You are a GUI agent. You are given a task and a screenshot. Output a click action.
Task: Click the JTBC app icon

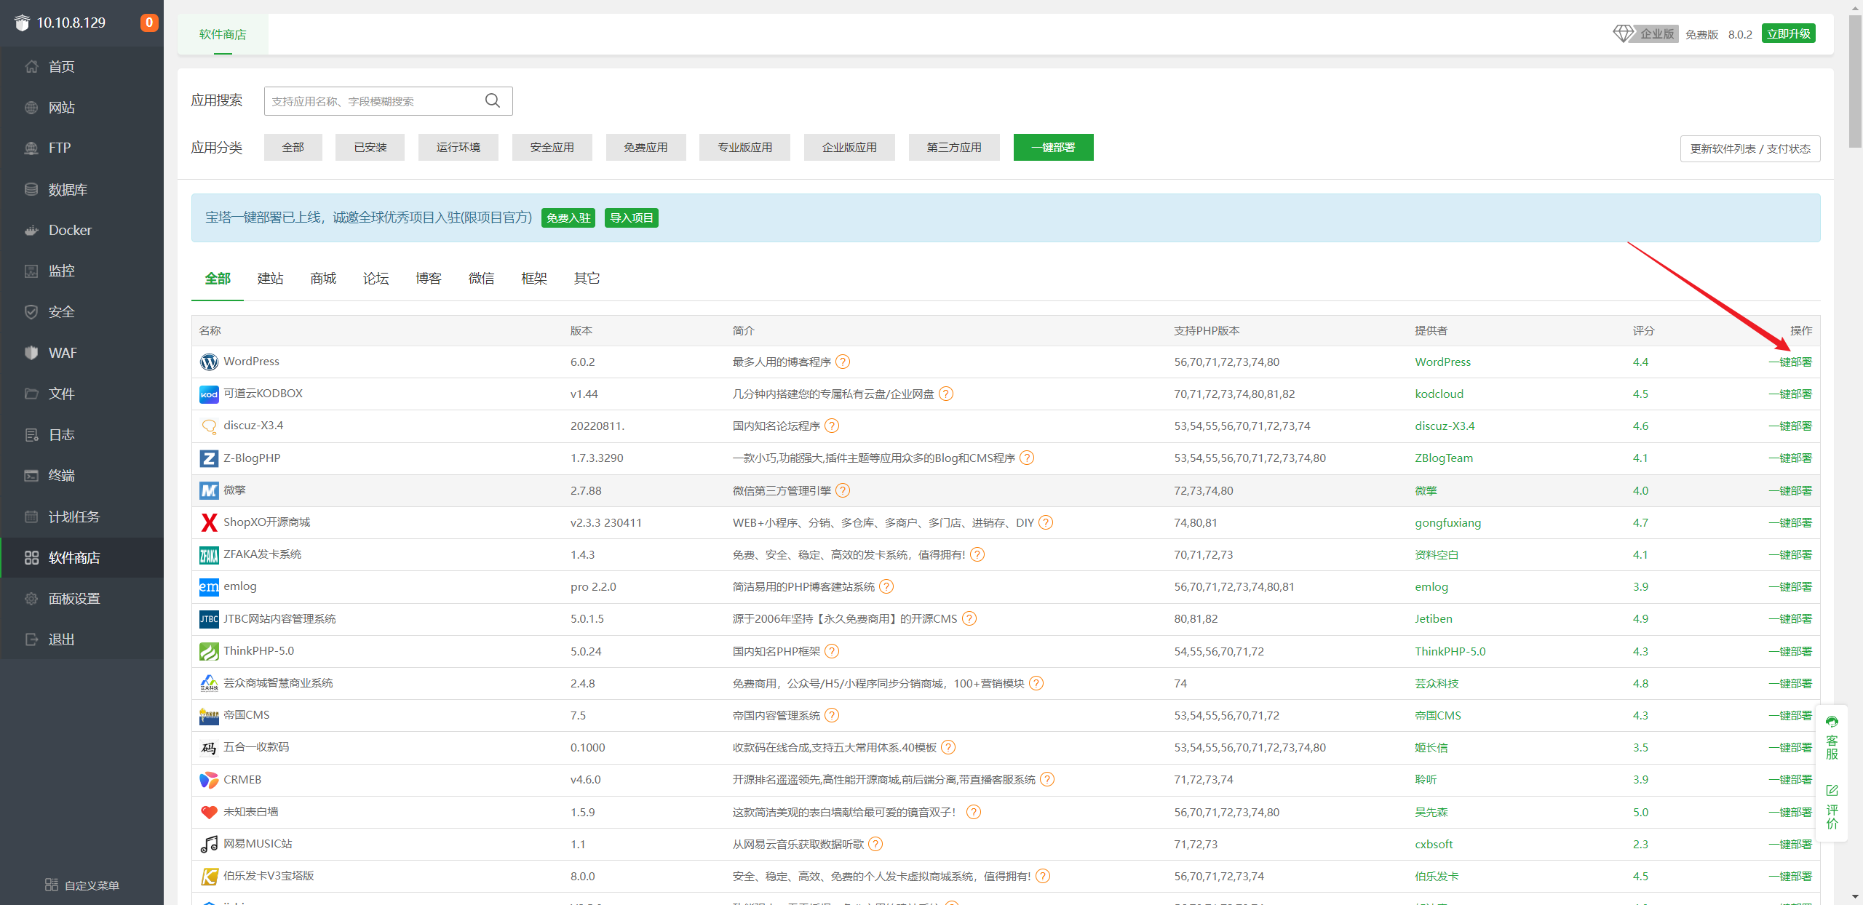209,619
